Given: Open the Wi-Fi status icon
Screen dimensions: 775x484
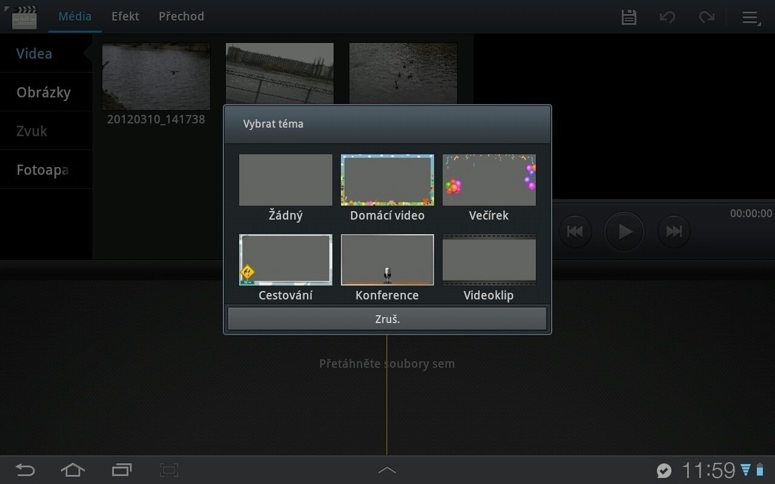Looking at the screenshot, I should click(745, 470).
